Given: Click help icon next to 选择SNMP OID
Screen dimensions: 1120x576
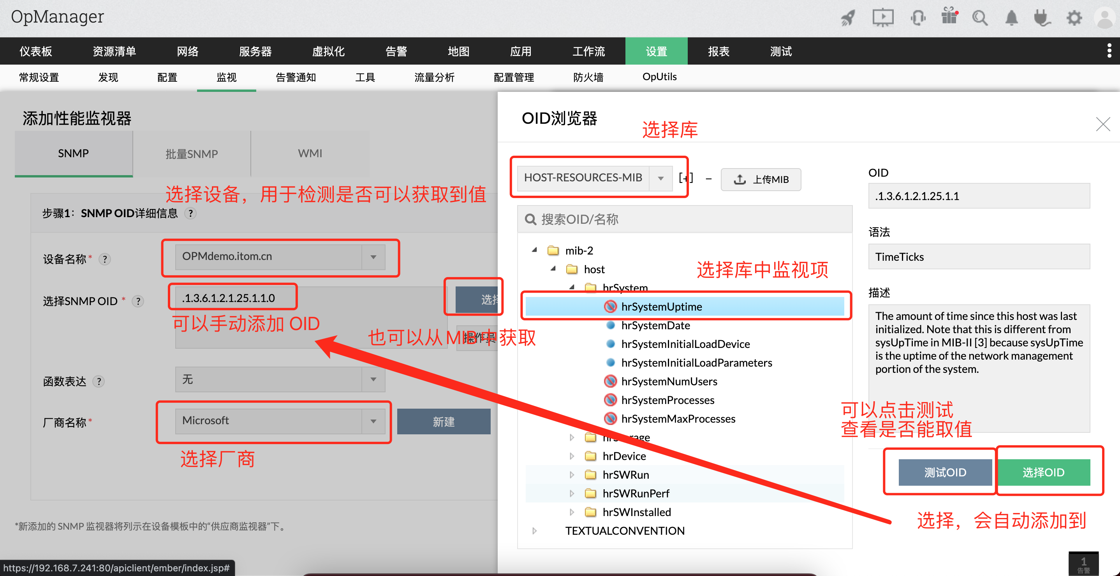Looking at the screenshot, I should coord(138,301).
